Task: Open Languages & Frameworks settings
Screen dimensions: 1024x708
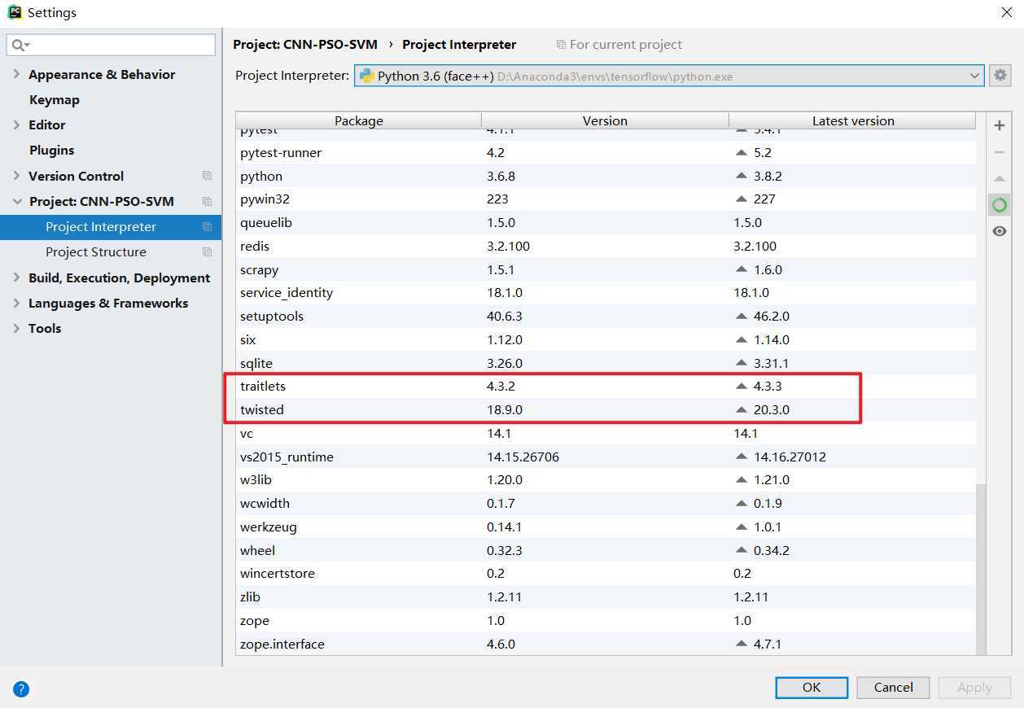Action: point(108,303)
